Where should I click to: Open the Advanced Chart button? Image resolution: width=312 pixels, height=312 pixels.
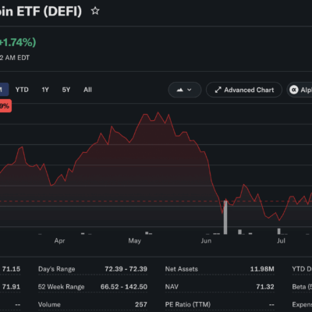pos(244,90)
